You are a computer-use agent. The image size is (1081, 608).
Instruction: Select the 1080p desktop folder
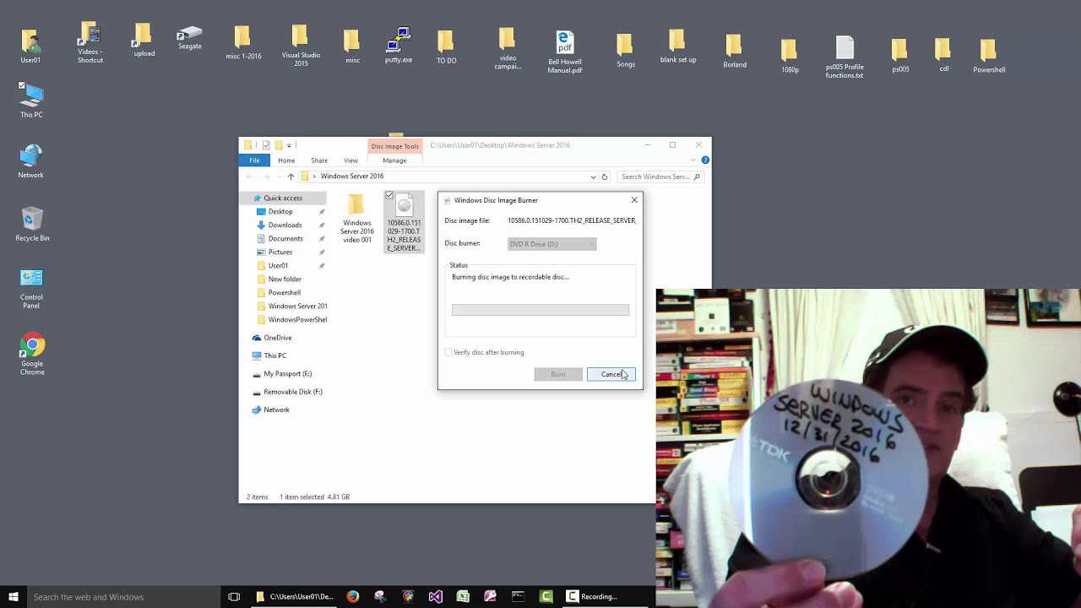coord(790,57)
